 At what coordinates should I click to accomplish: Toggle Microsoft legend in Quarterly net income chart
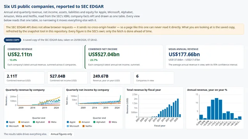[73, 126]
